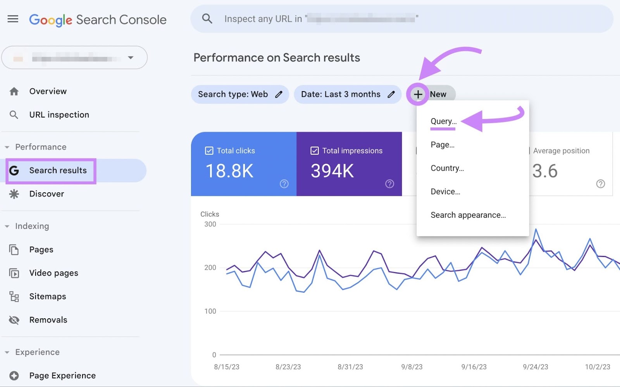The width and height of the screenshot is (620, 387).
Task: Uncheck the Total clicks checkbox
Action: [209, 151]
